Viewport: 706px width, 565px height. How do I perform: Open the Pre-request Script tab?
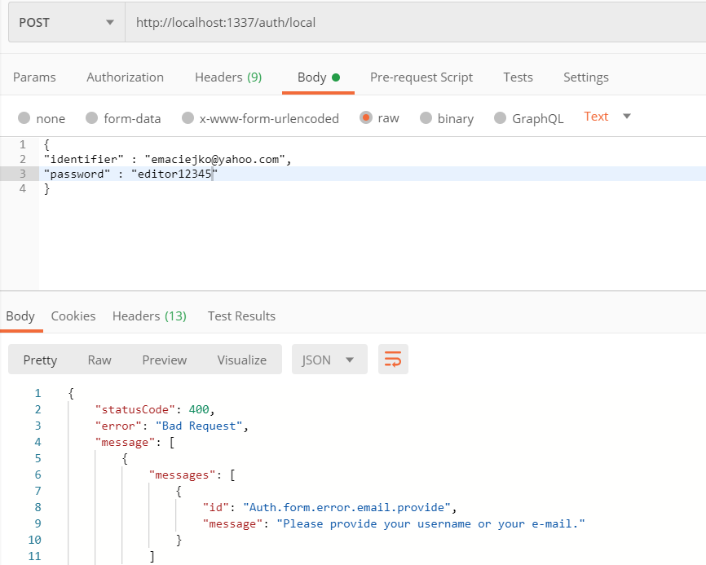click(x=421, y=77)
